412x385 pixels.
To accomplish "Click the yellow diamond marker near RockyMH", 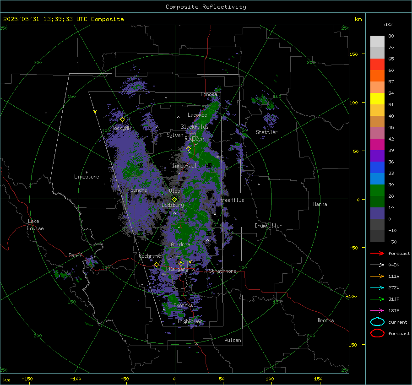I will tap(122, 119).
